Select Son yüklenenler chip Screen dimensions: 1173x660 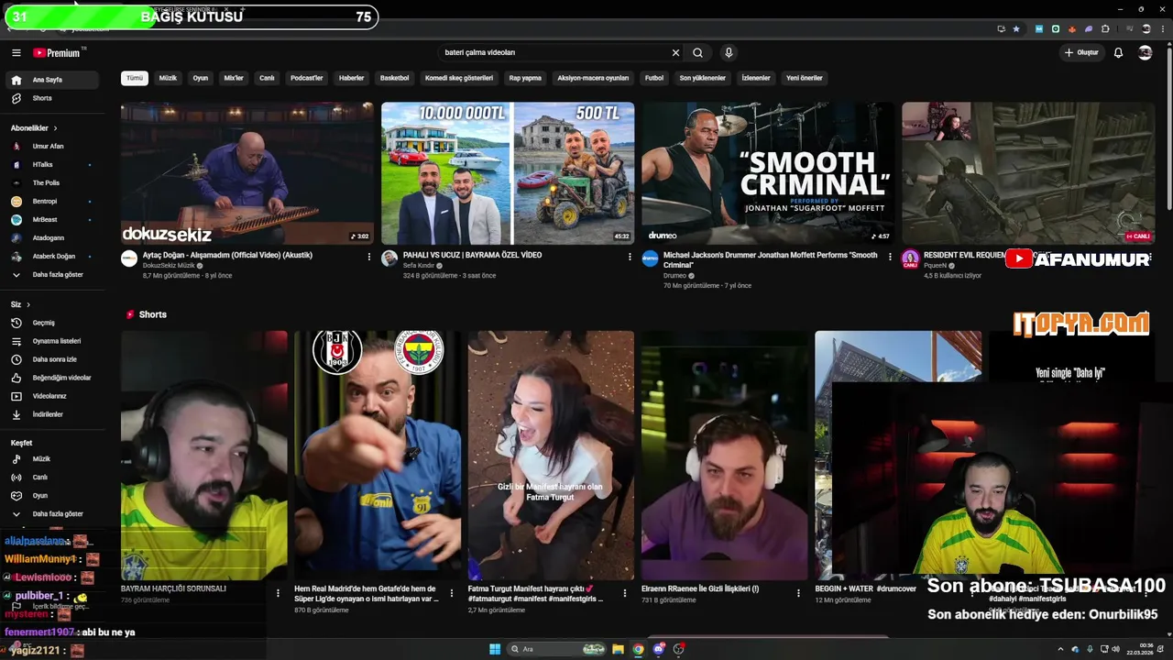(703, 78)
